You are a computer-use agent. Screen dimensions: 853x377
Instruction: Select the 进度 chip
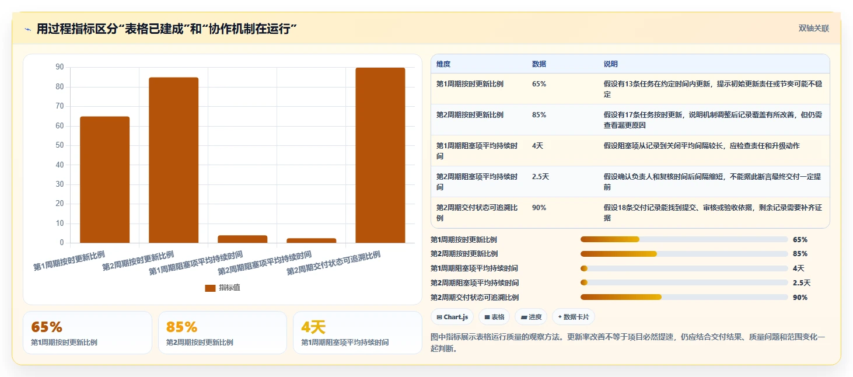531,317
